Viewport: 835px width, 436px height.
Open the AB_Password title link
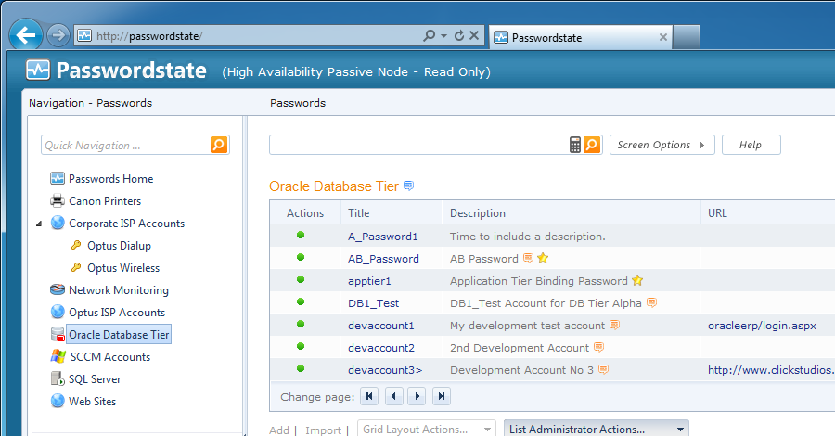pyautogui.click(x=383, y=259)
